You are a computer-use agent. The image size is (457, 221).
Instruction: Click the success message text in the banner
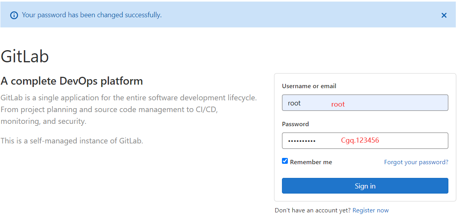[x=92, y=15]
